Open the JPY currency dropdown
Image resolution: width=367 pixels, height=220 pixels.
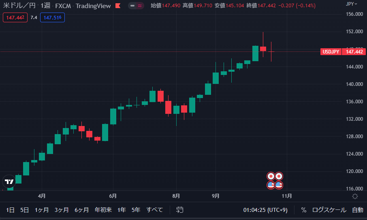352,4
